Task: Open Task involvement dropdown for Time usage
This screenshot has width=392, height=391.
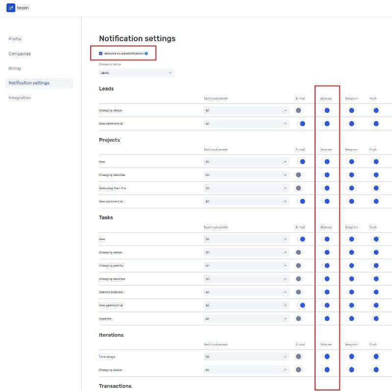Action: [246, 357]
